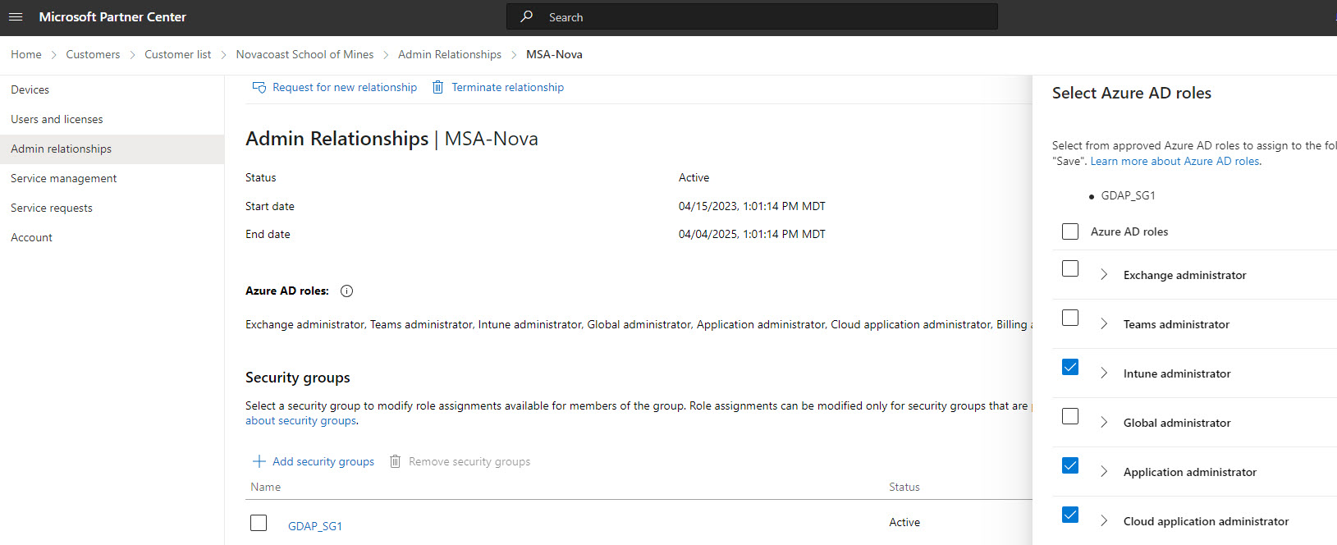Click the Terminate relationship trash icon
The width and height of the screenshot is (1337, 545).
[438, 87]
